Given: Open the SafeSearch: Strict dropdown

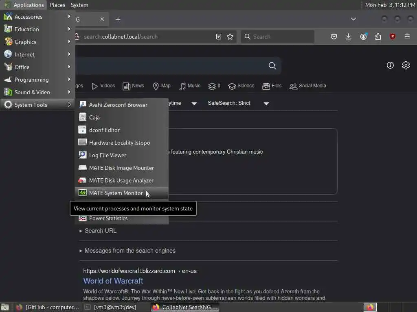Looking at the screenshot, I should tap(239, 103).
